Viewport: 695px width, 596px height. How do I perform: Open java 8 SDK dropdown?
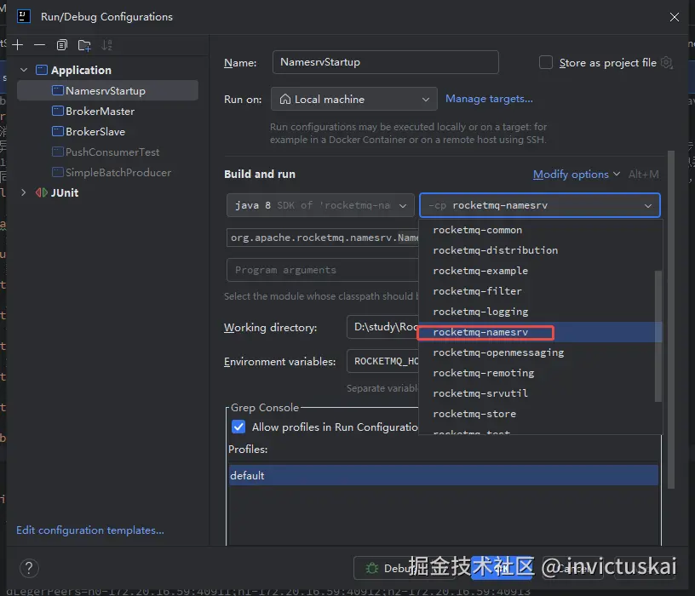[320, 205]
